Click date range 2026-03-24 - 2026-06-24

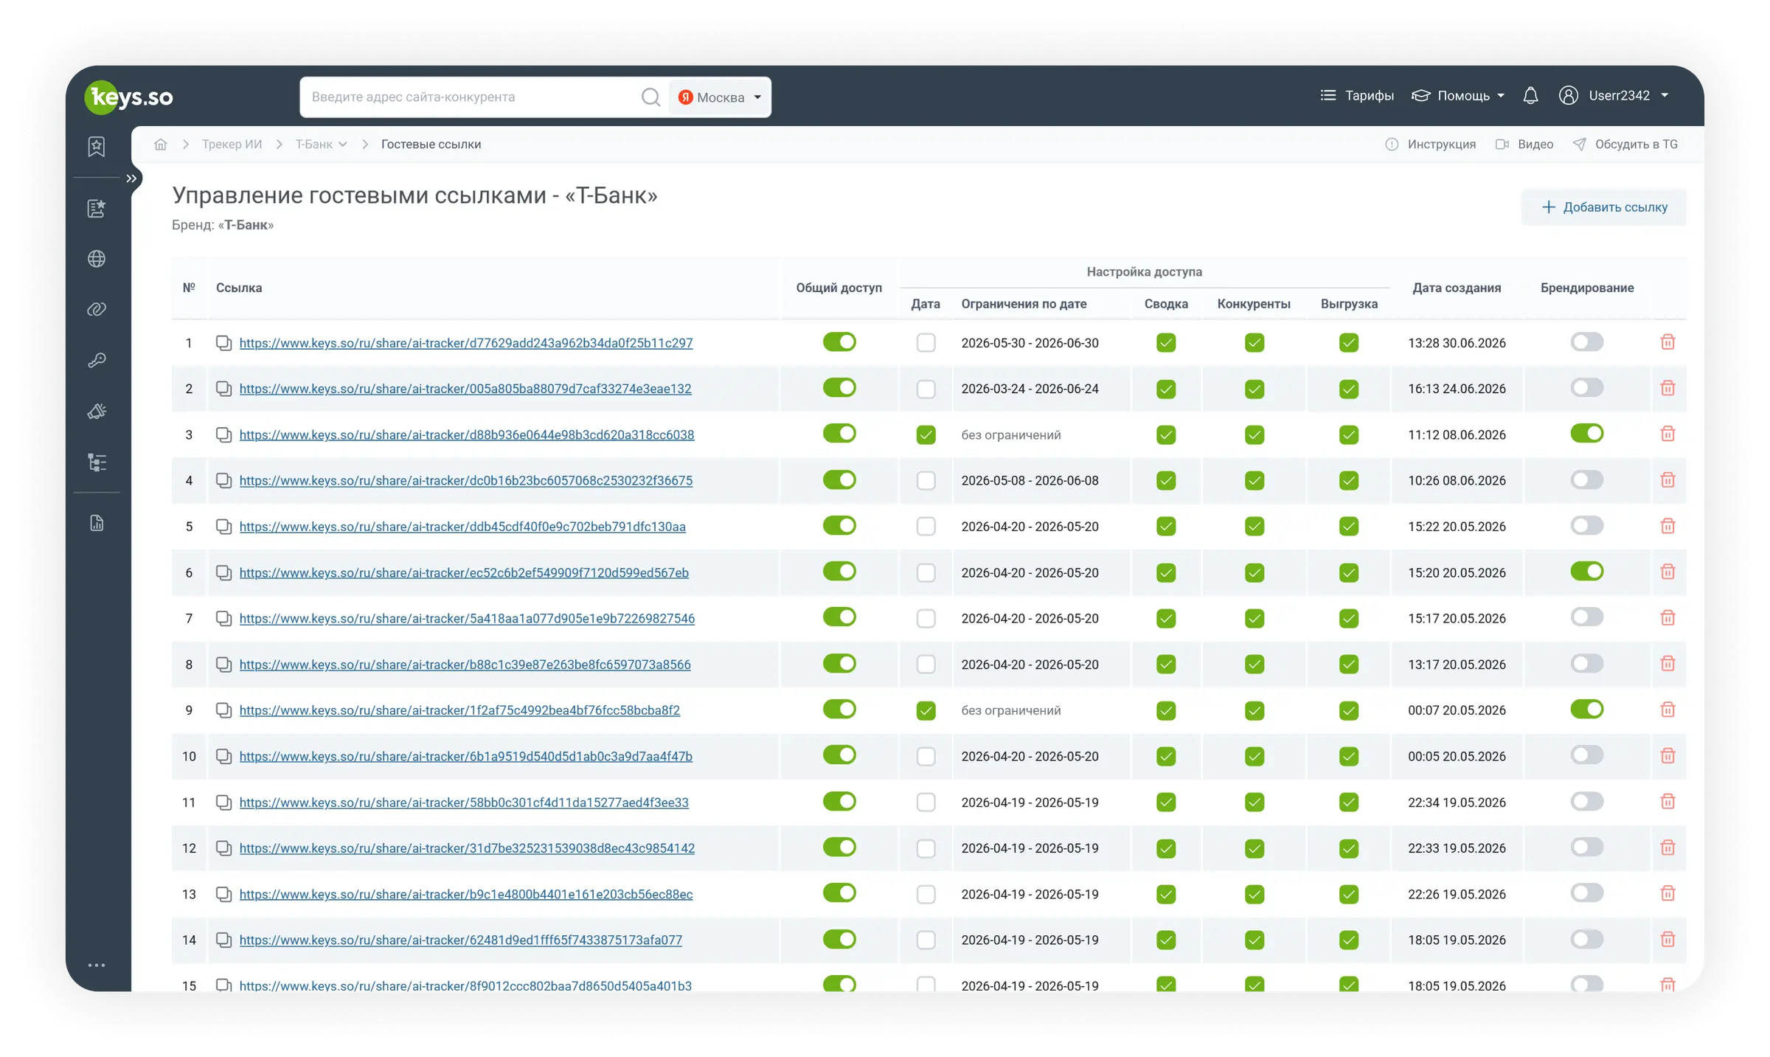tap(1030, 389)
